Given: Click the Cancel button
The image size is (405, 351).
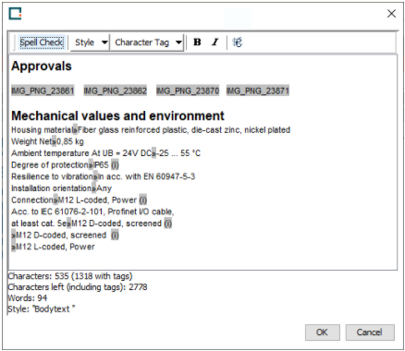Looking at the screenshot, I should (370, 333).
